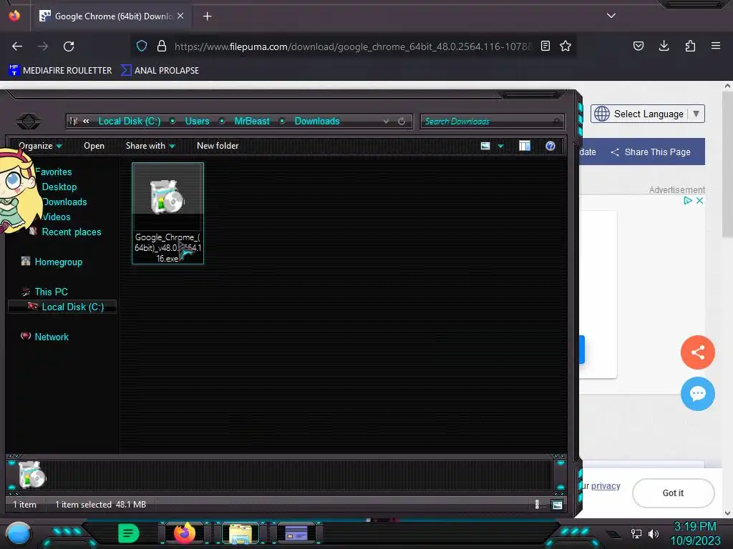Select Homegroup in navigation pane

59,262
